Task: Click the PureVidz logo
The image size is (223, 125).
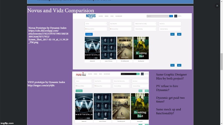Action: (x=81, y=74)
